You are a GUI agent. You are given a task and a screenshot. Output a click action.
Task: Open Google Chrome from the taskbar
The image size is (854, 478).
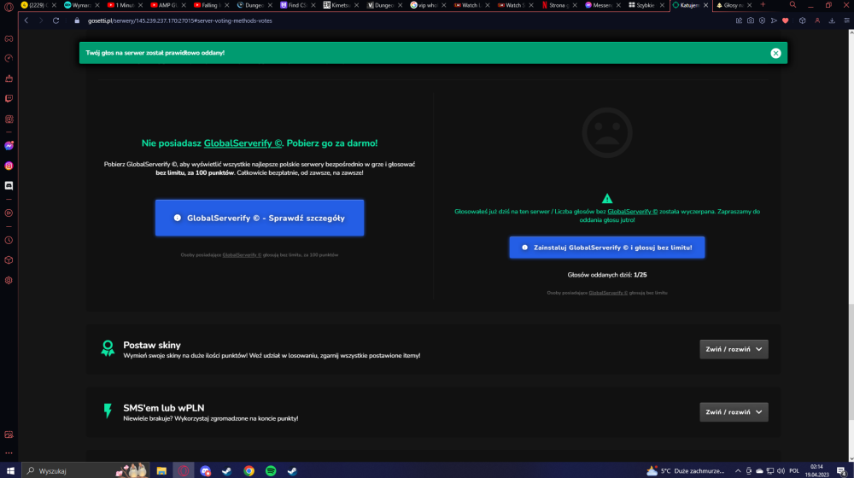click(249, 471)
